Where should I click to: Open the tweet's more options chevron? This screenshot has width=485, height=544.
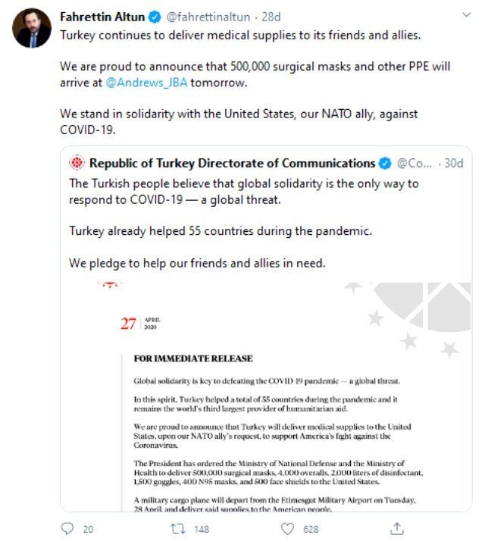point(464,17)
